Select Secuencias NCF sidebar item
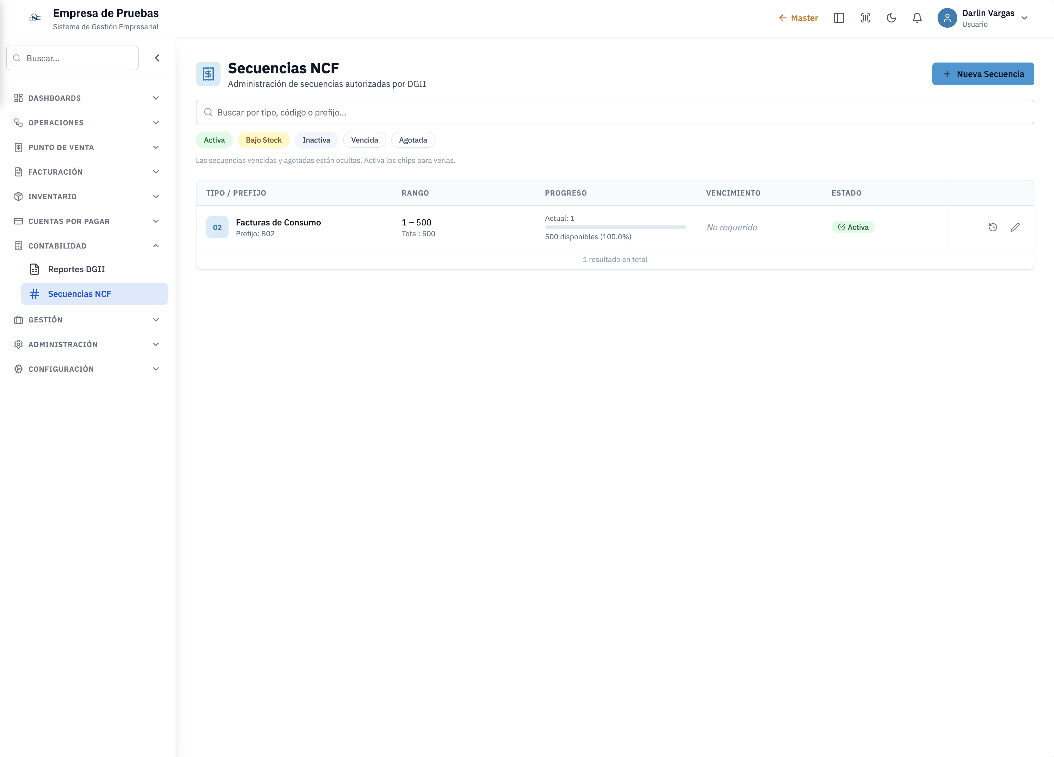This screenshot has height=757, width=1054. coord(94,294)
